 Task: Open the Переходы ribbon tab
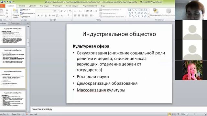(x=44, y=6)
